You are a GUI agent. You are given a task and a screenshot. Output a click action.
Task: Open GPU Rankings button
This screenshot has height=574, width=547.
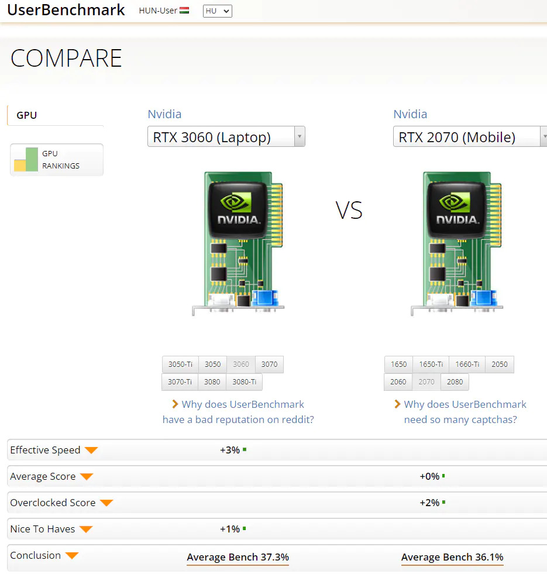[57, 160]
